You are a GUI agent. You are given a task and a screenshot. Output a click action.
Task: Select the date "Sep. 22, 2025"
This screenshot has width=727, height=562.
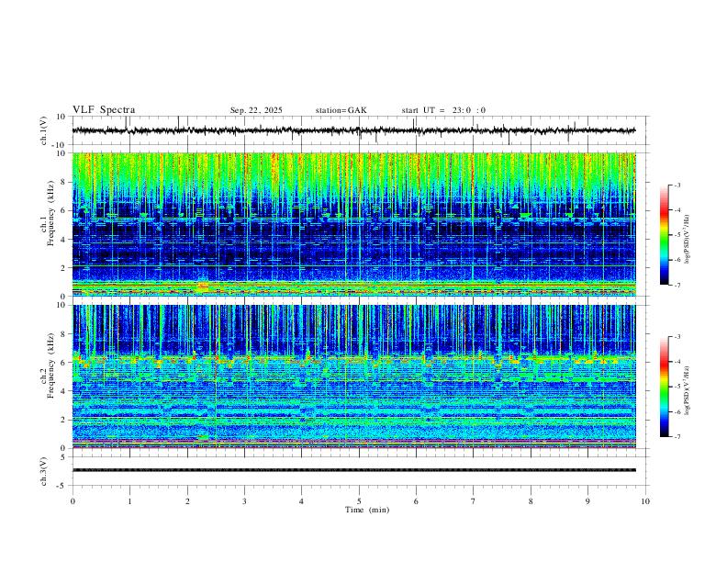pyautogui.click(x=256, y=110)
